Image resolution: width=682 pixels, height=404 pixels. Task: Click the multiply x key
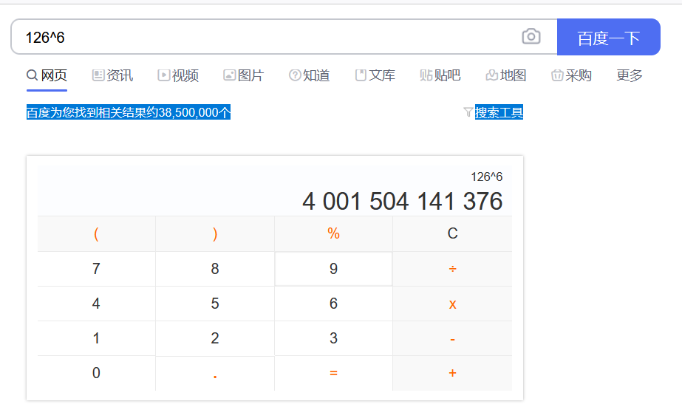coord(452,304)
